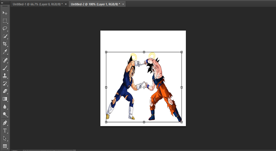Image resolution: width=276 pixels, height=151 pixels.
Task: Select the Brush tool
Action: (x=5, y=68)
